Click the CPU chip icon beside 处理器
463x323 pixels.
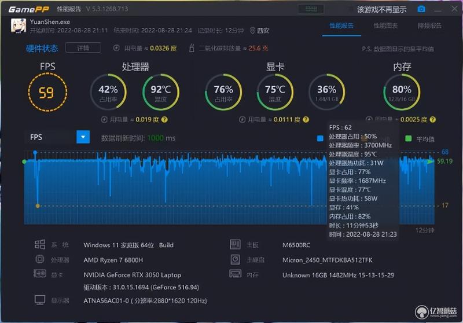pos(40,259)
